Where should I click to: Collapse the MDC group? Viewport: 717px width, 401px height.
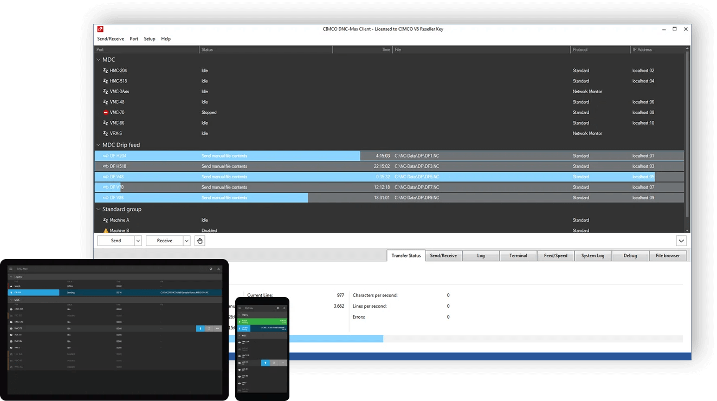[98, 60]
